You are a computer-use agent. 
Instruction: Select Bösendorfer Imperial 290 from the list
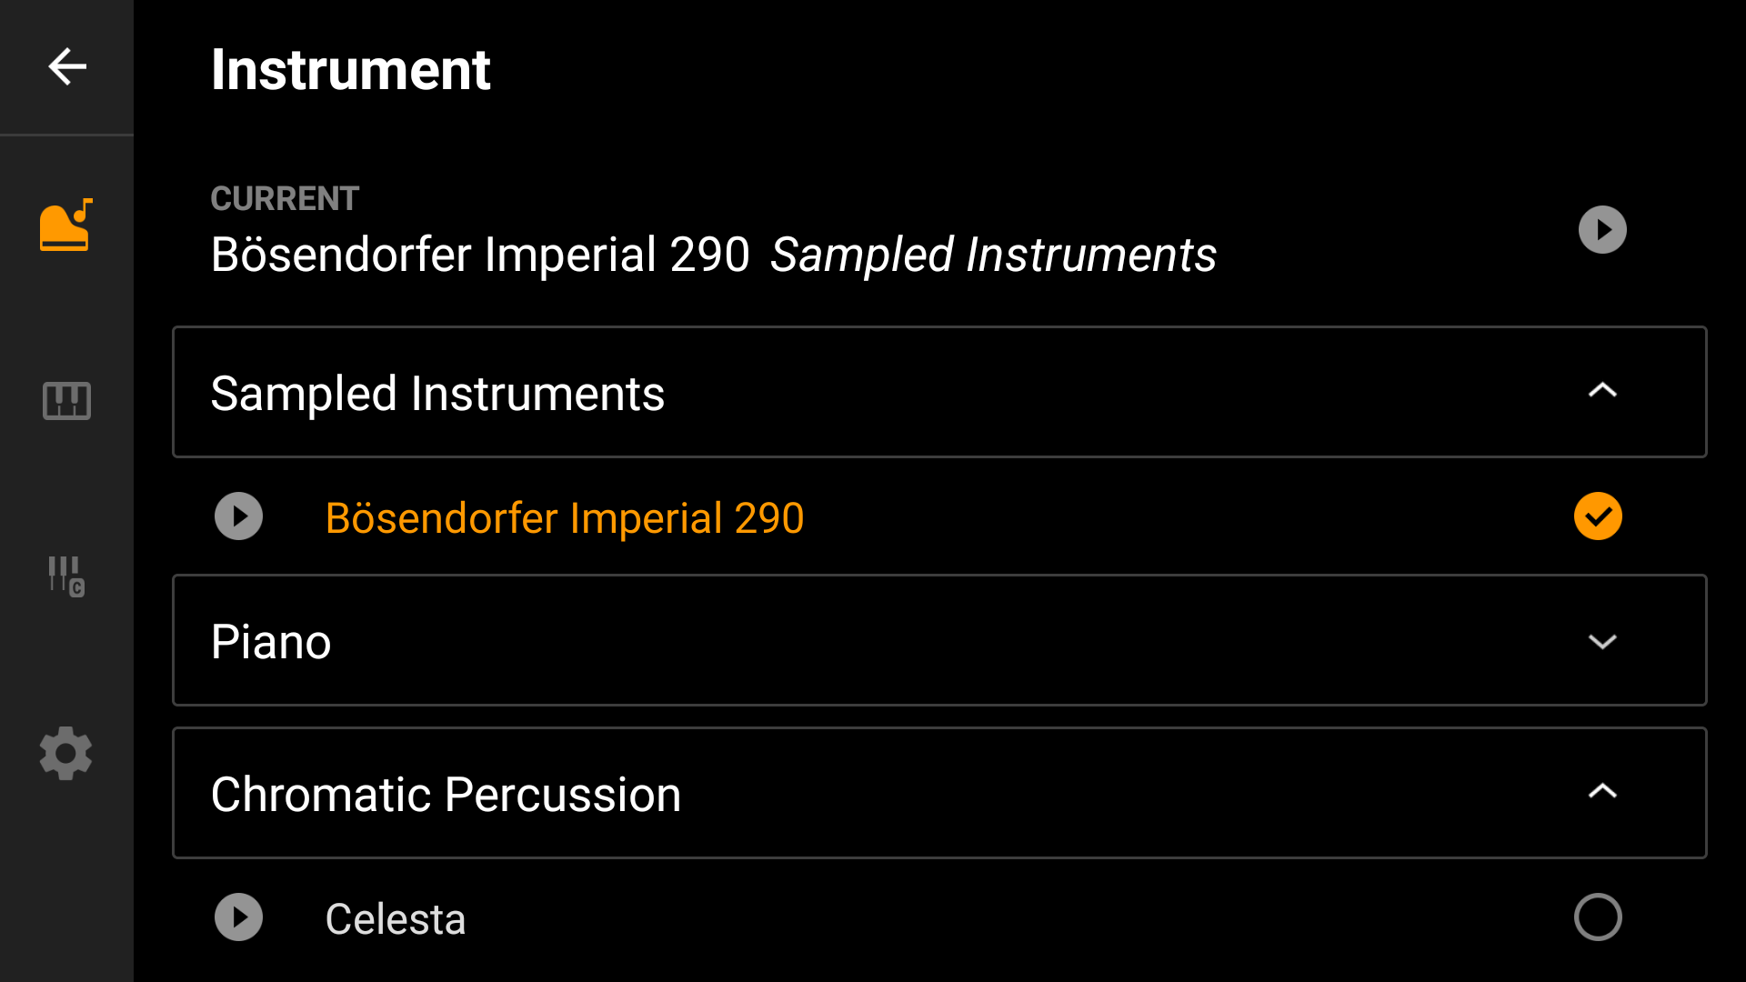click(564, 516)
